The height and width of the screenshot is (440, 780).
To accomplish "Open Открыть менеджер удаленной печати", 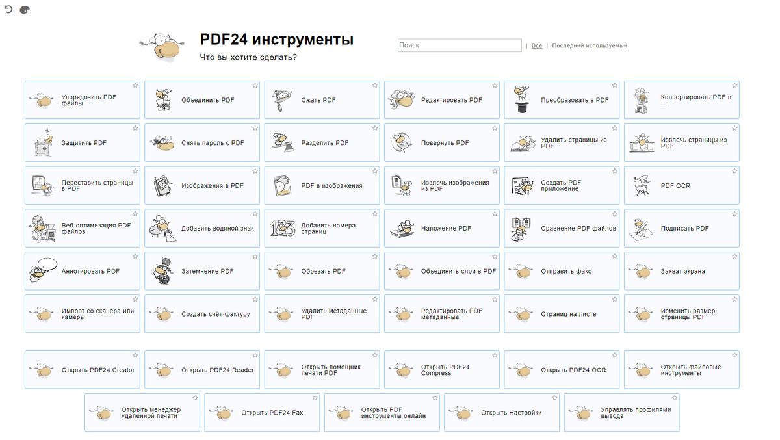I will [142, 413].
